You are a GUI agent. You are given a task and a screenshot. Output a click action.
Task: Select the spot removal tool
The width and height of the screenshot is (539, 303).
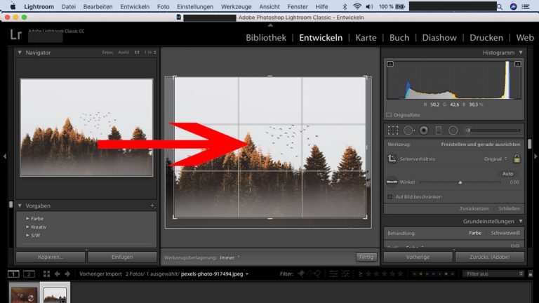[408, 130]
